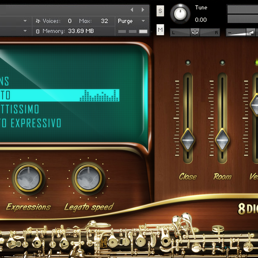This screenshot has height=258, width=258.
Task: Go to next instrument with right arrow
Action: point(143,9)
